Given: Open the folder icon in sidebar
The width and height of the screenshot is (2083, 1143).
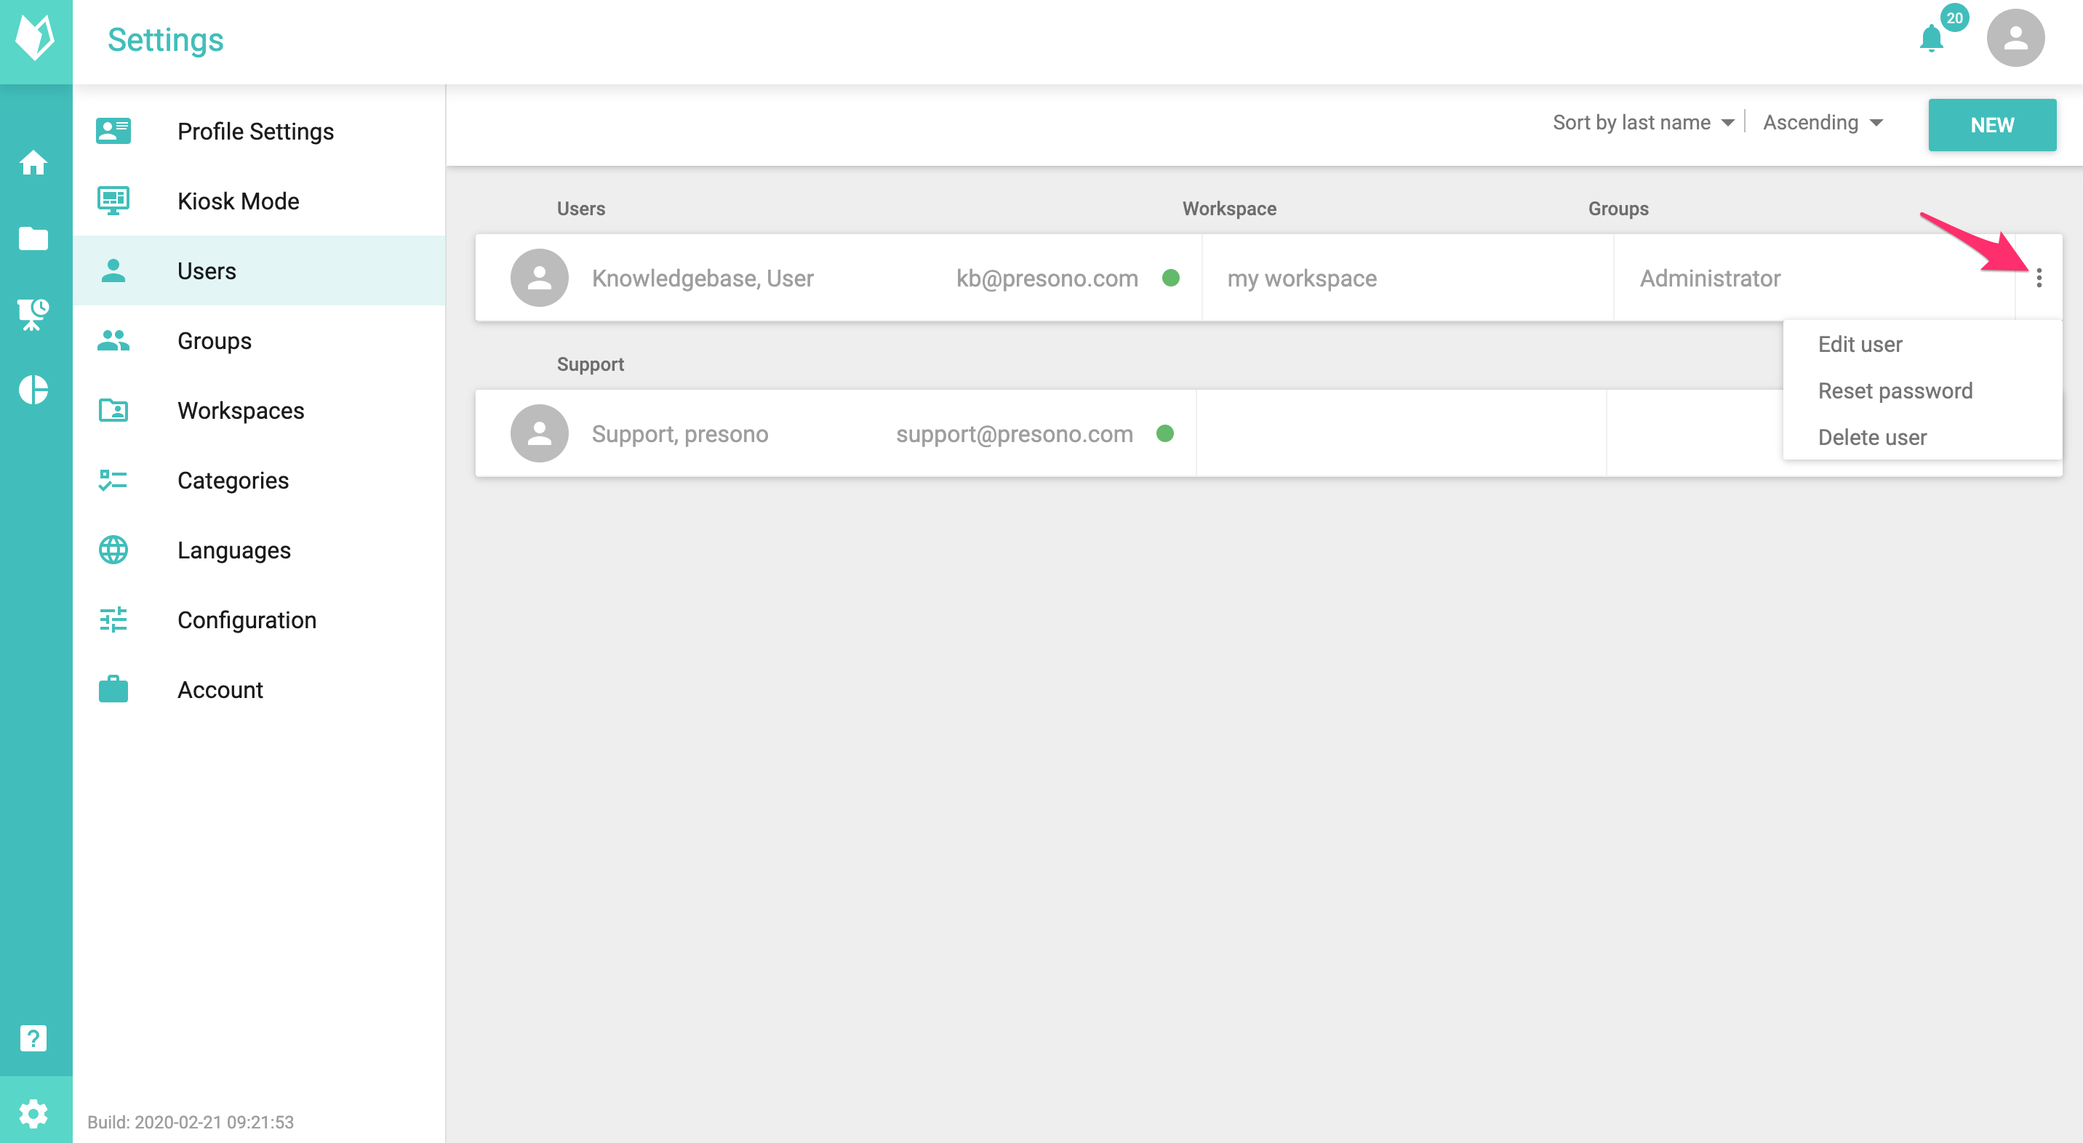Looking at the screenshot, I should point(34,238).
